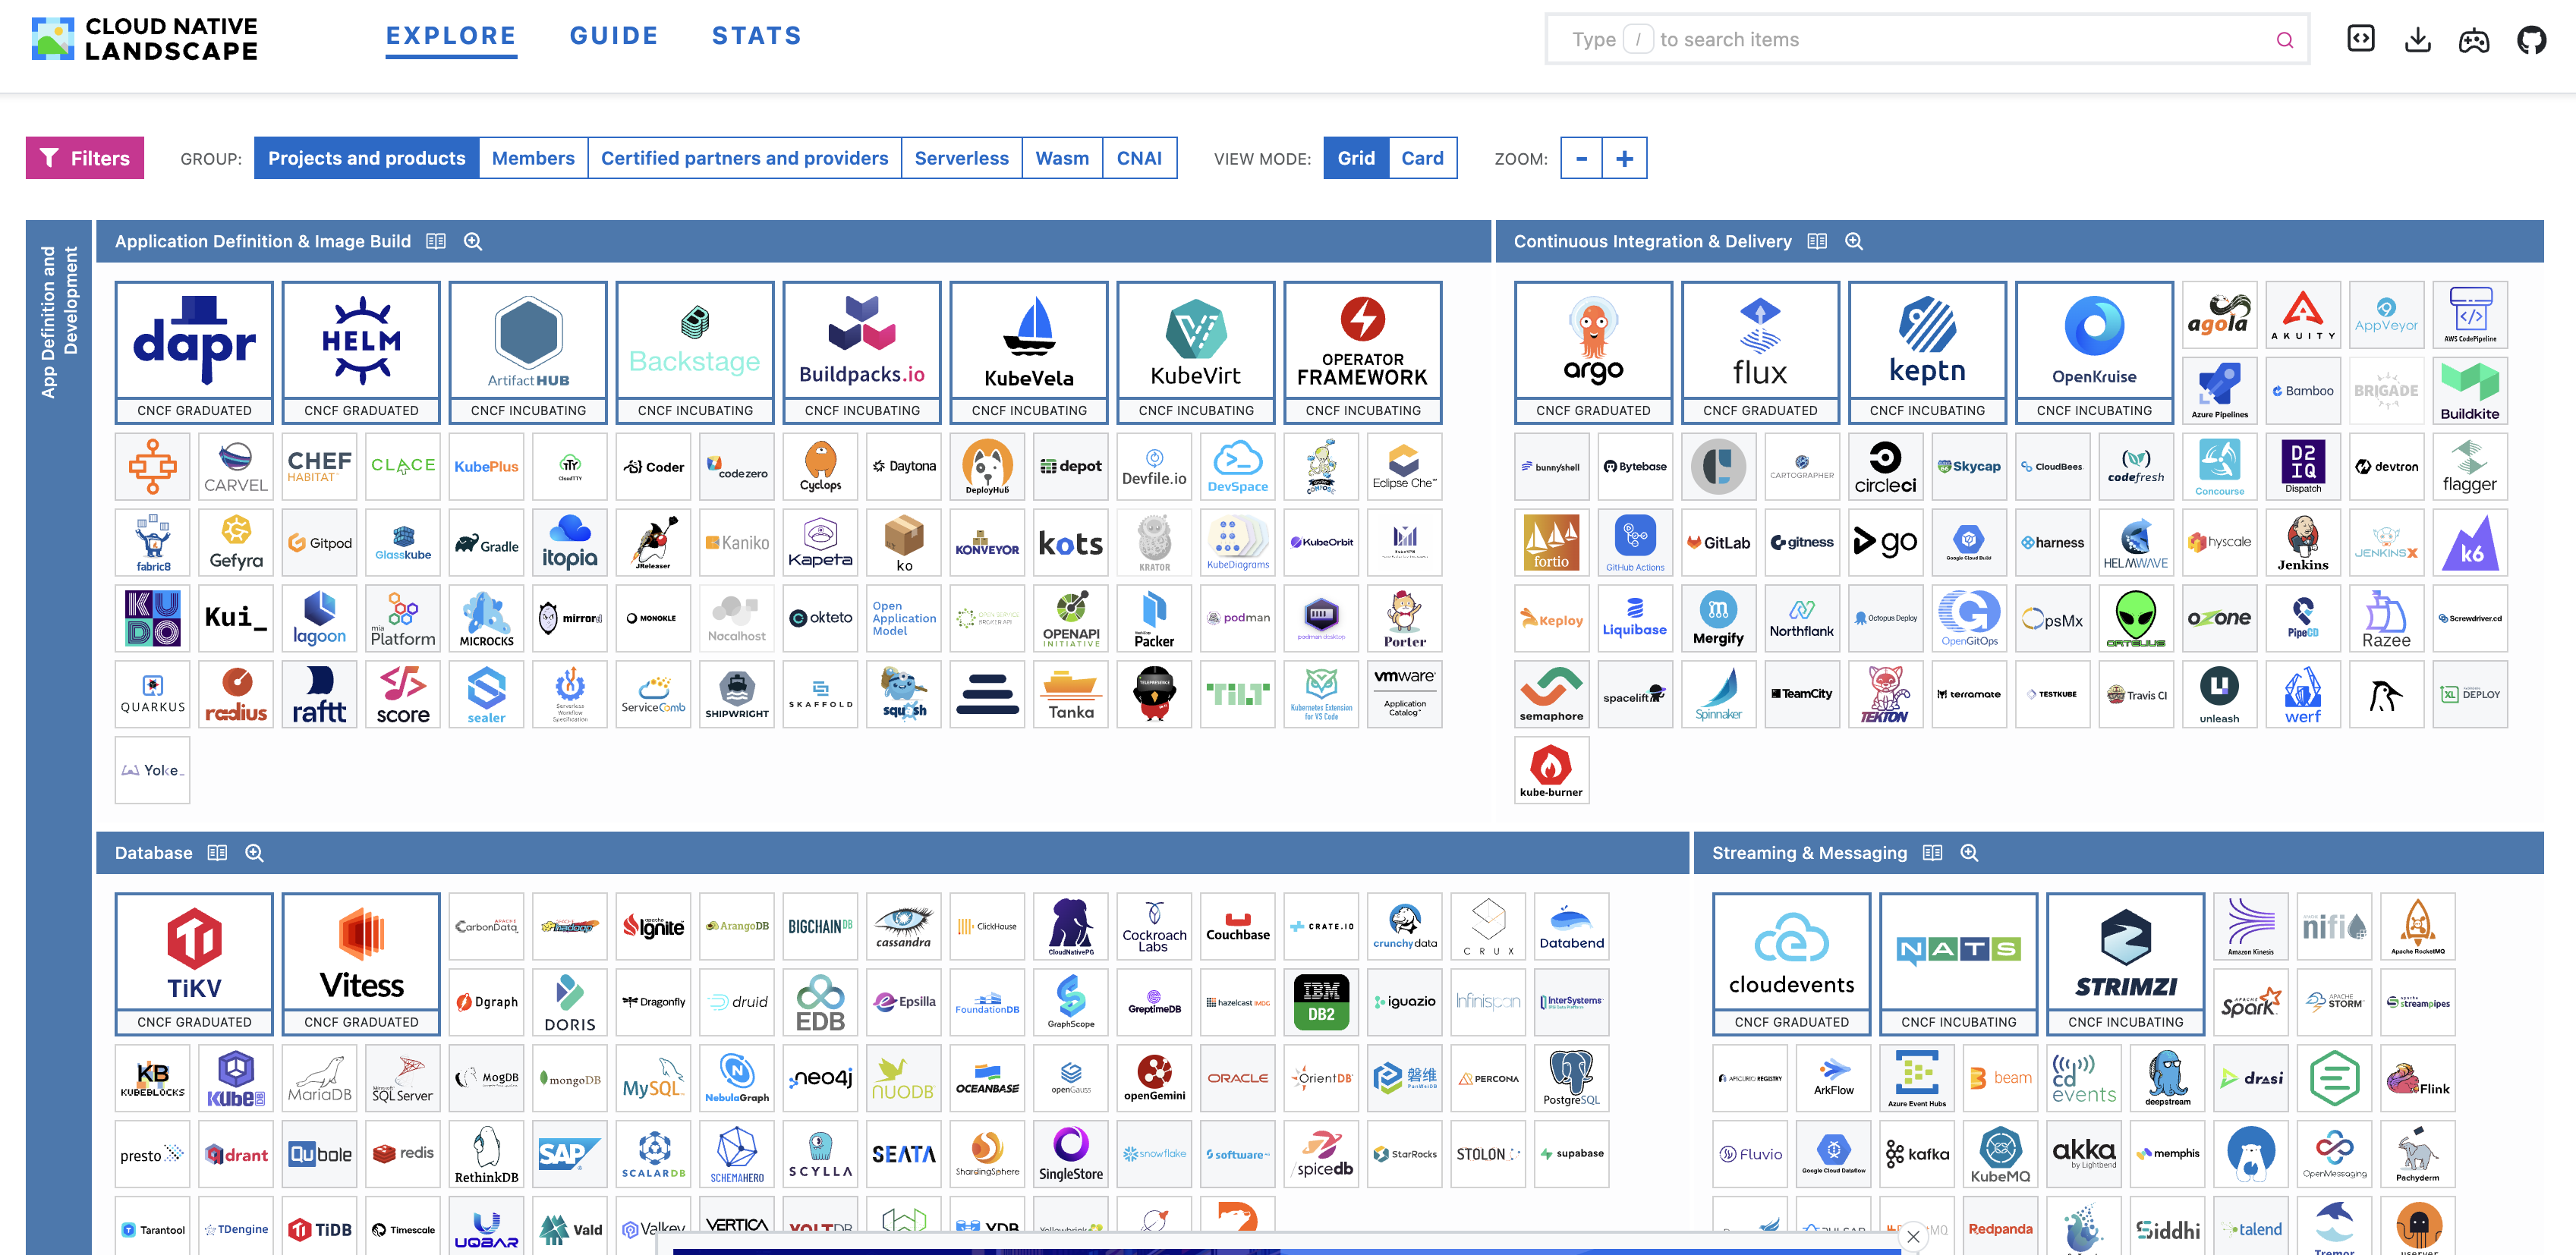
Task: Switch view mode to Card
Action: coord(1422,158)
